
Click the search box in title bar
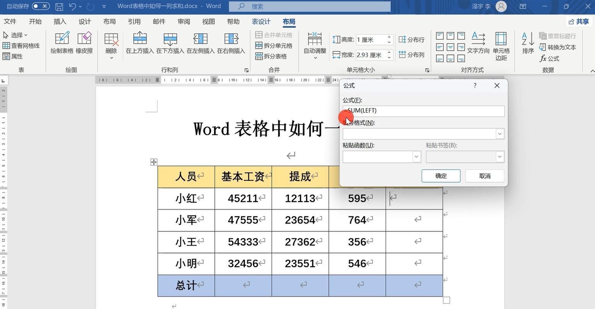pyautogui.click(x=310, y=6)
